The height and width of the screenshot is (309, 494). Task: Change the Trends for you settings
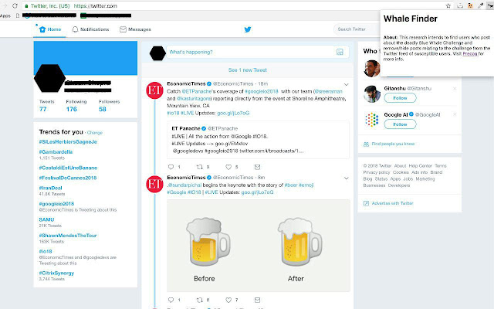(95, 133)
